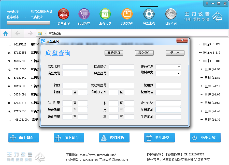
Task: Click 向上翻页 button
Action: [x=24, y=137]
